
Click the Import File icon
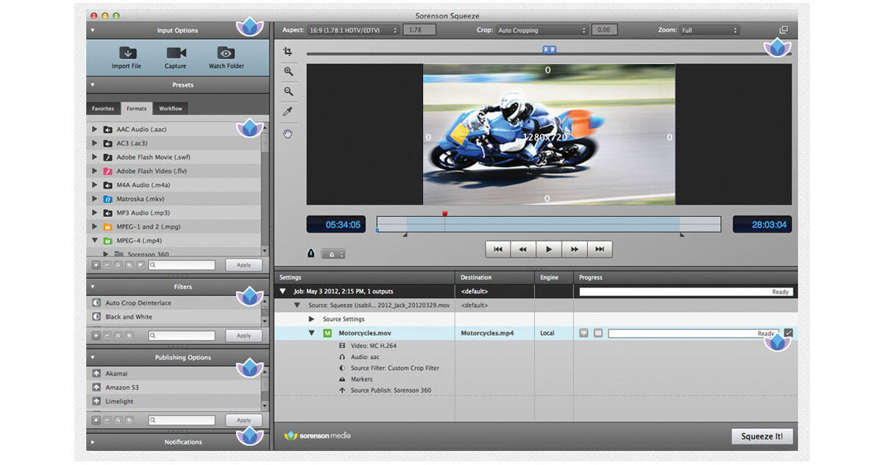tap(127, 53)
